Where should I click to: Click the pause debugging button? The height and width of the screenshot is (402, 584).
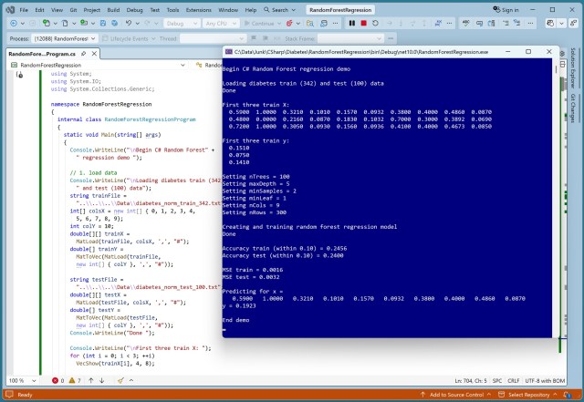[353, 23]
